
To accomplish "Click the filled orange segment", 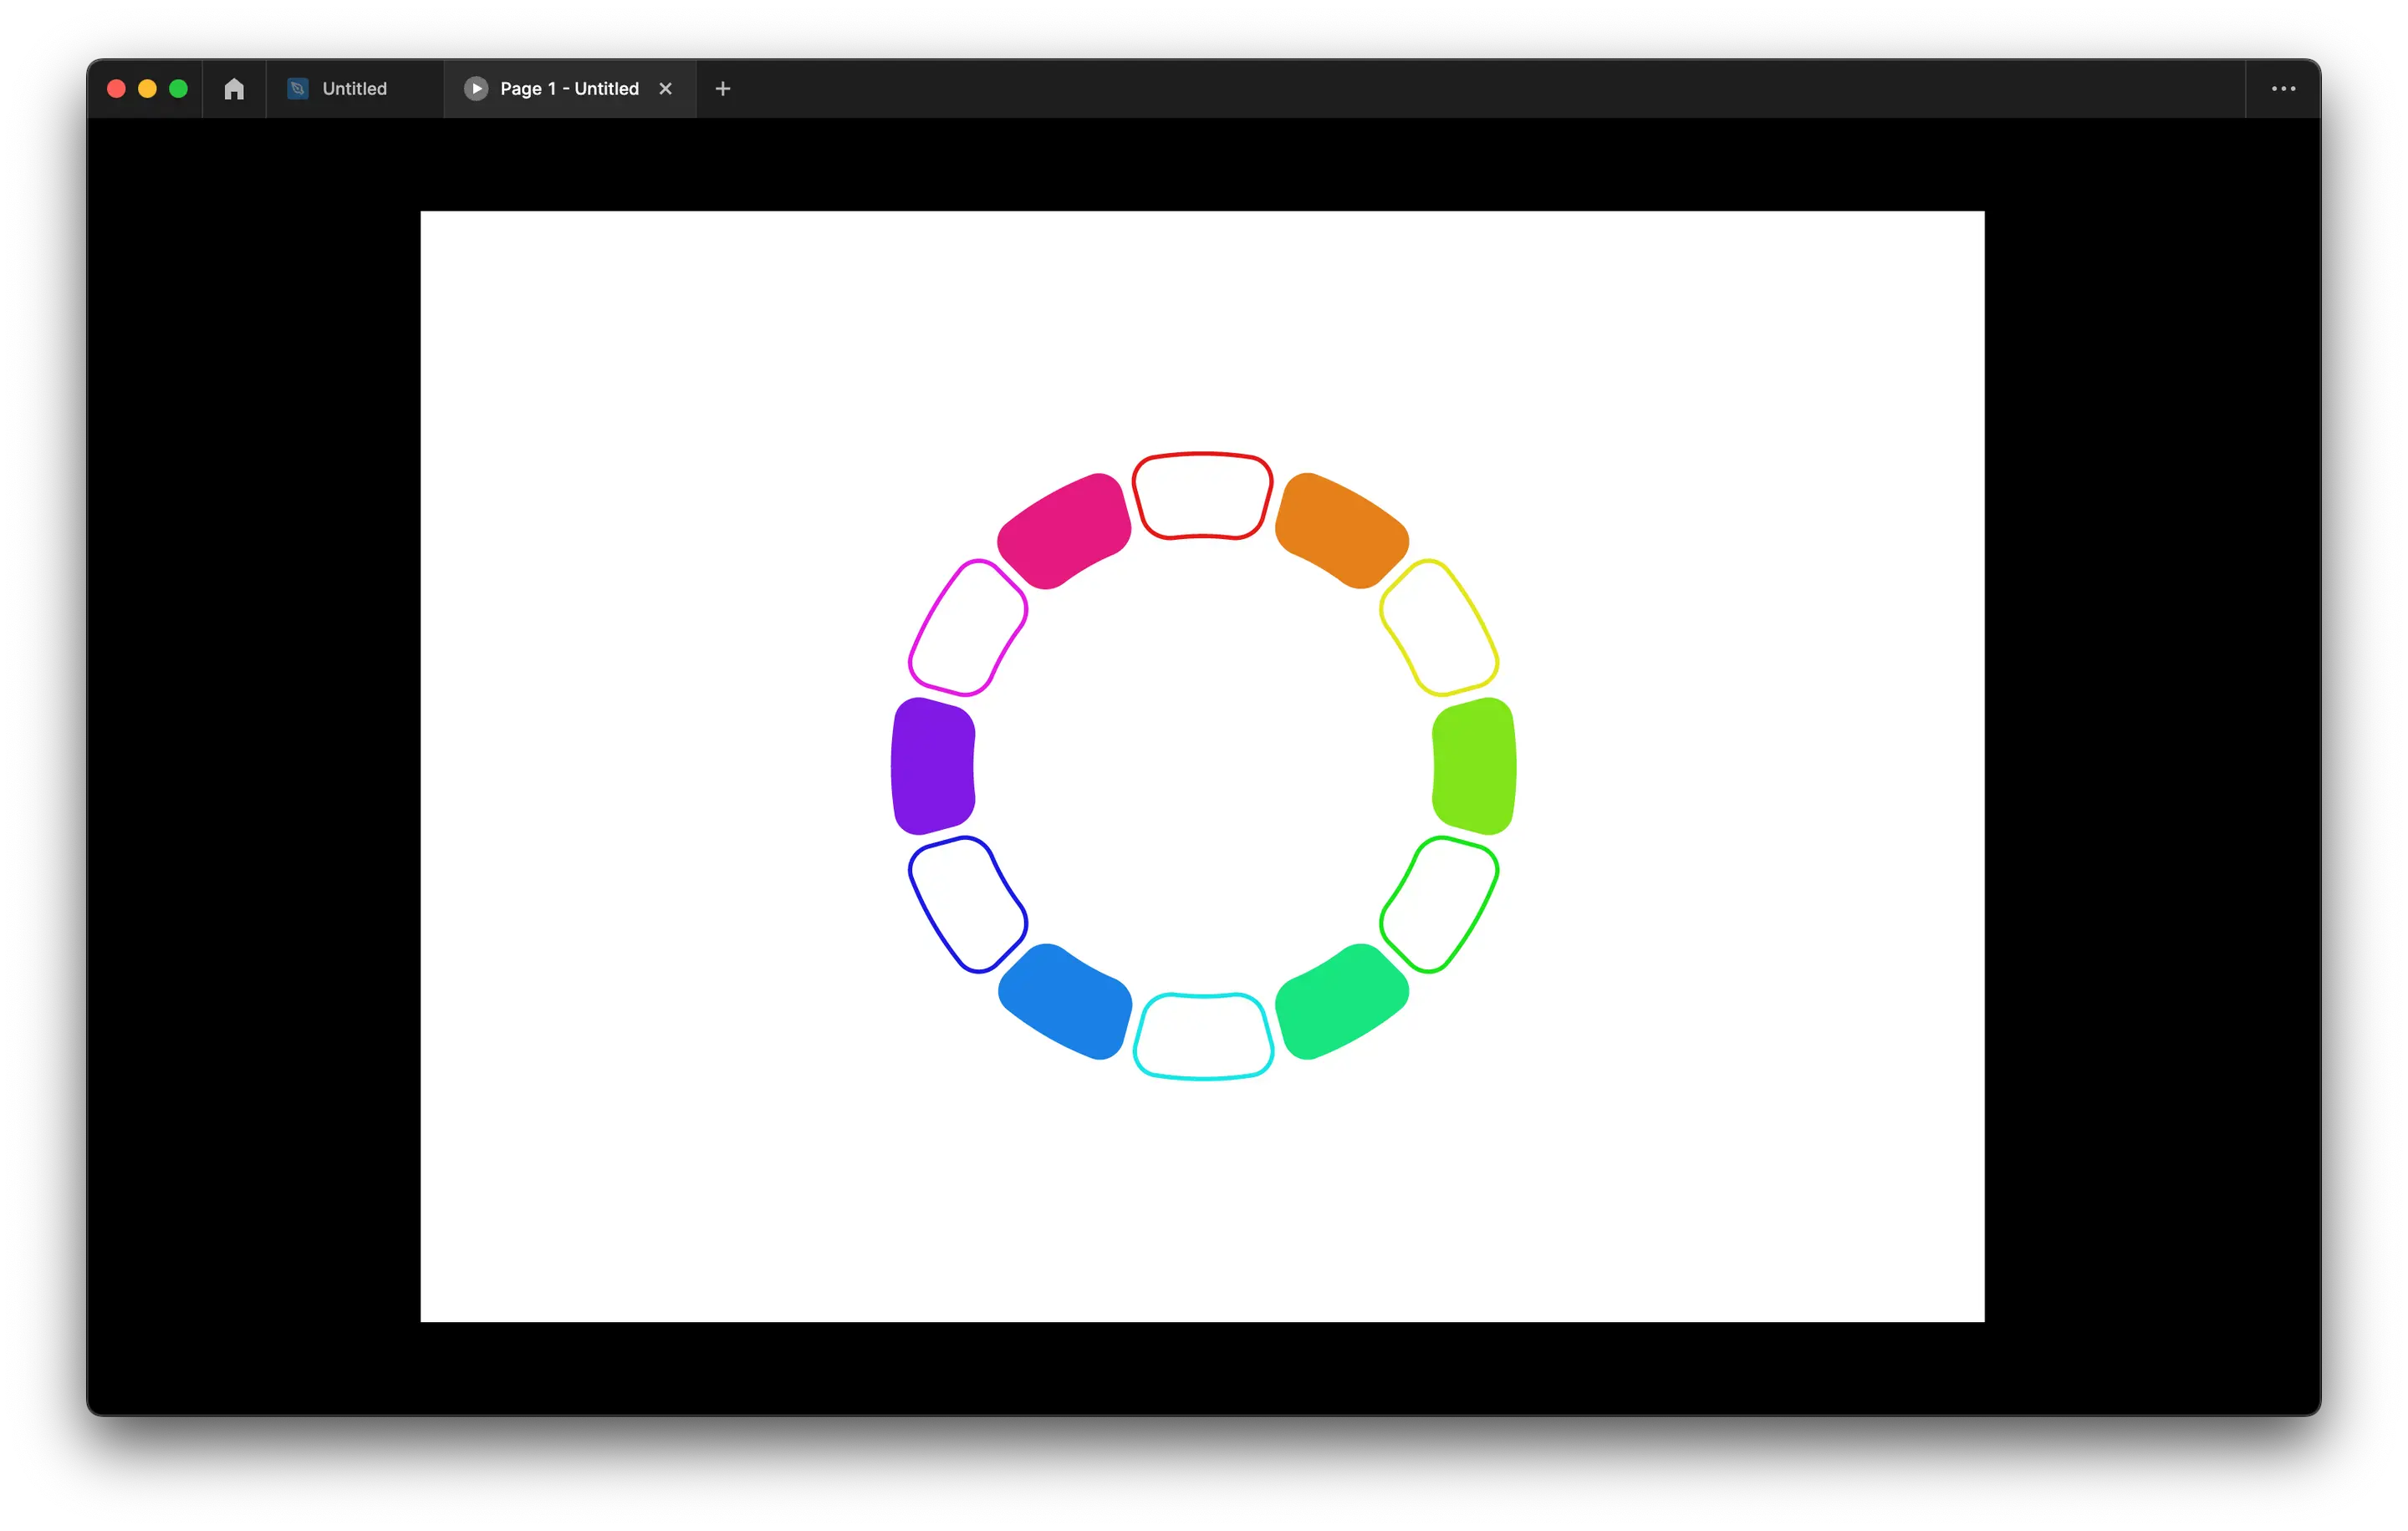I will coord(1341,531).
